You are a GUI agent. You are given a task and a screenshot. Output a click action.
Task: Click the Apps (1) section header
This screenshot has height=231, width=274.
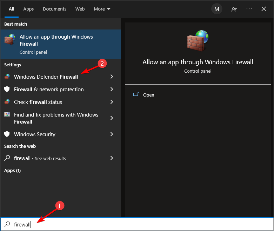coord(12,171)
